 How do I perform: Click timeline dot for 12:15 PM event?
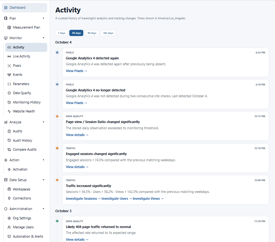pos(57,116)
